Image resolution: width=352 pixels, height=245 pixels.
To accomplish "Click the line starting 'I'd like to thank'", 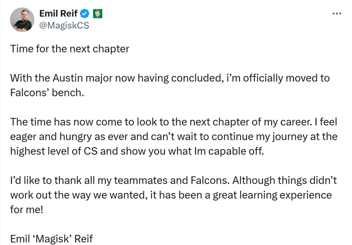I will click(x=173, y=180).
